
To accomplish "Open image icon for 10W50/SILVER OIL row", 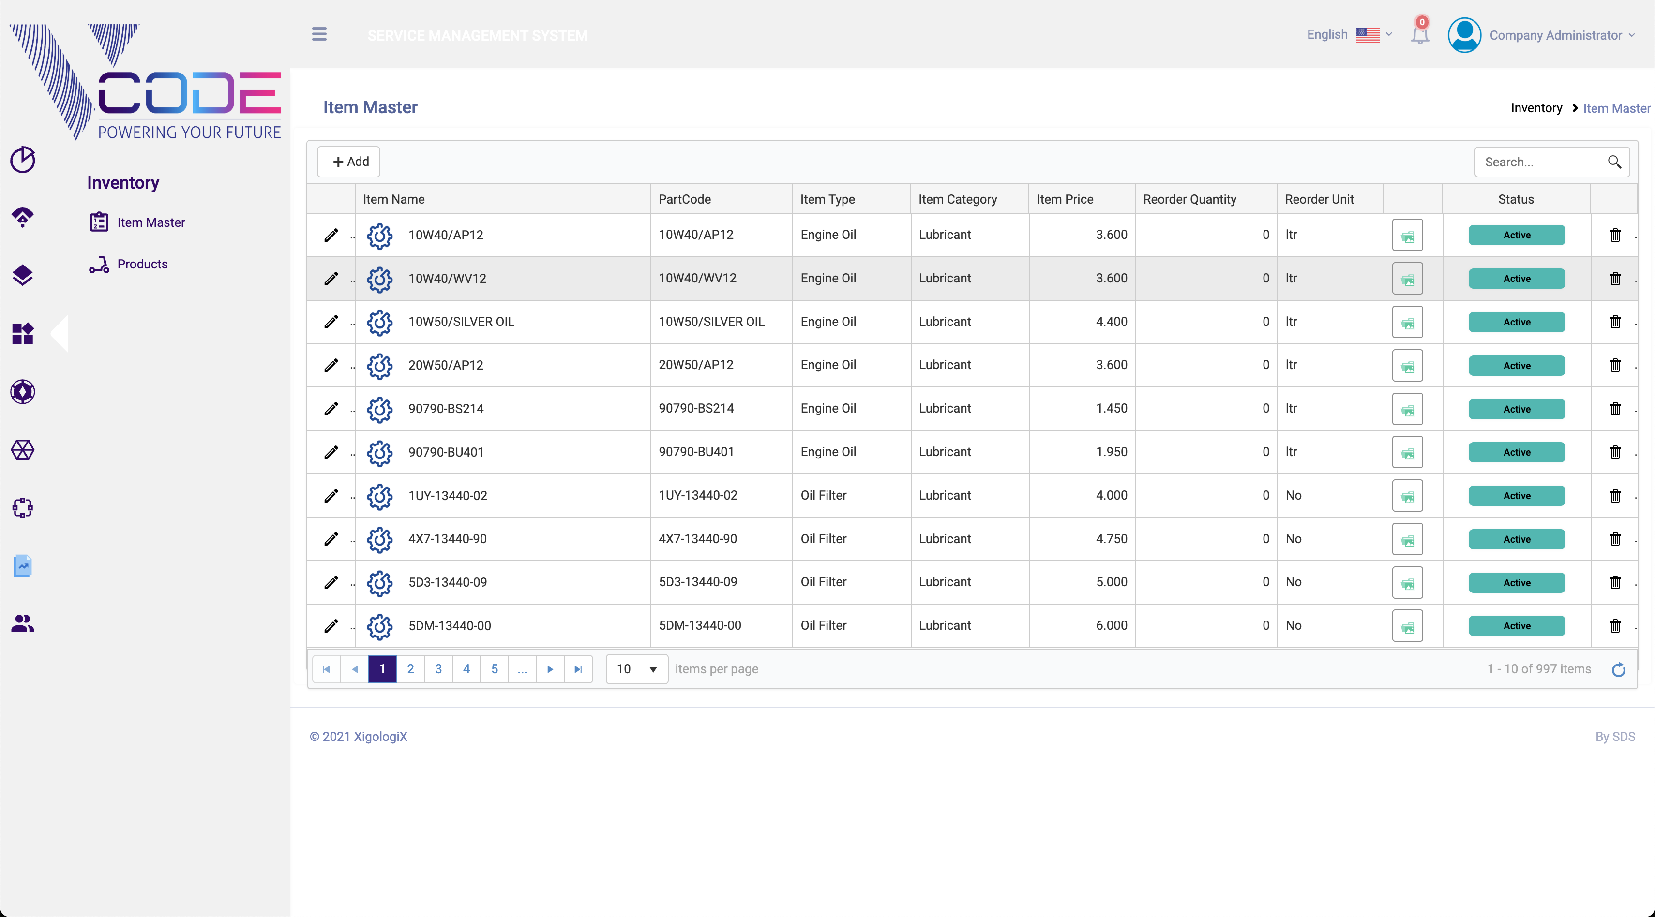I will [x=1407, y=323].
